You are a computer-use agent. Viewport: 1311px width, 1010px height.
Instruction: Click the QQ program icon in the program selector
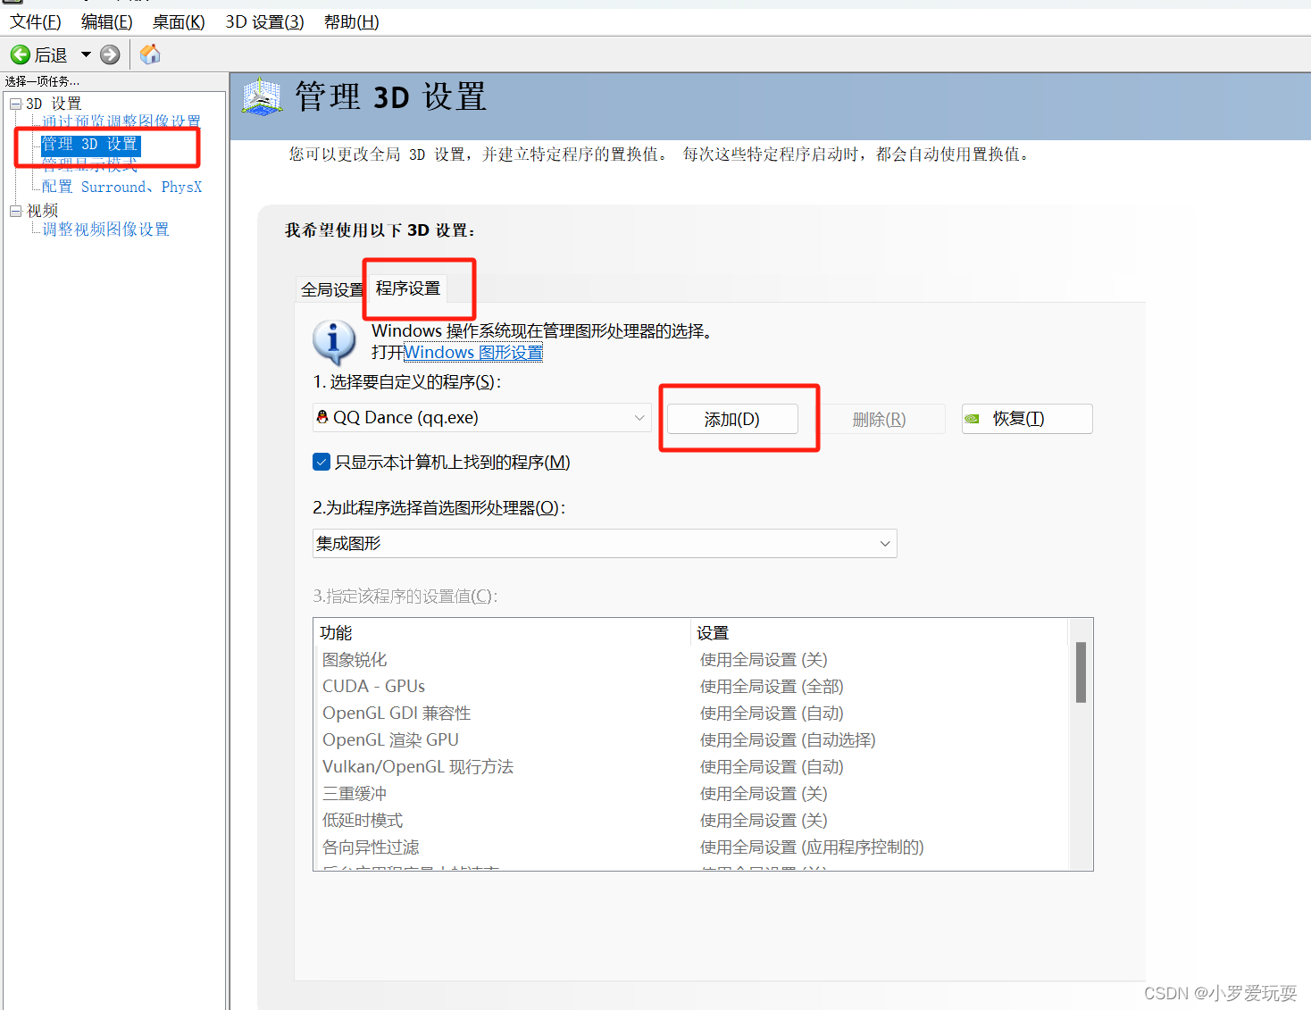pyautogui.click(x=322, y=417)
